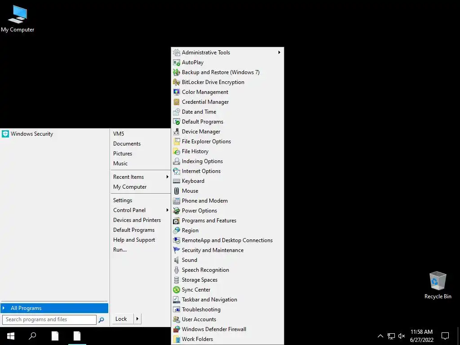Screen dimensions: 460x345
Task: Expand the Administrative Tools submenu arrow
Action: click(x=279, y=53)
